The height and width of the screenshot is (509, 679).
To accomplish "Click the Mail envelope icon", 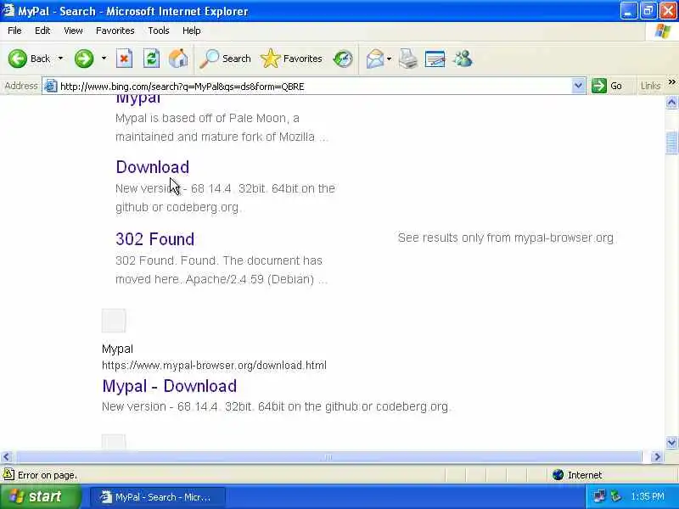I will coord(375,59).
